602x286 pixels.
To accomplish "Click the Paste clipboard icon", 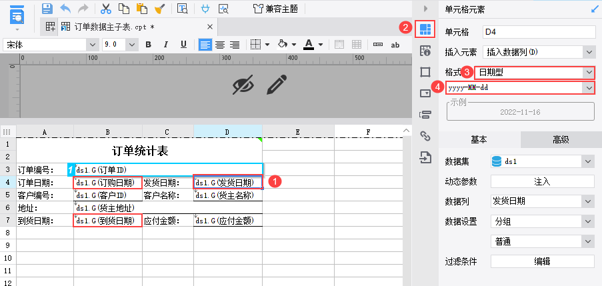I will tap(142, 9).
